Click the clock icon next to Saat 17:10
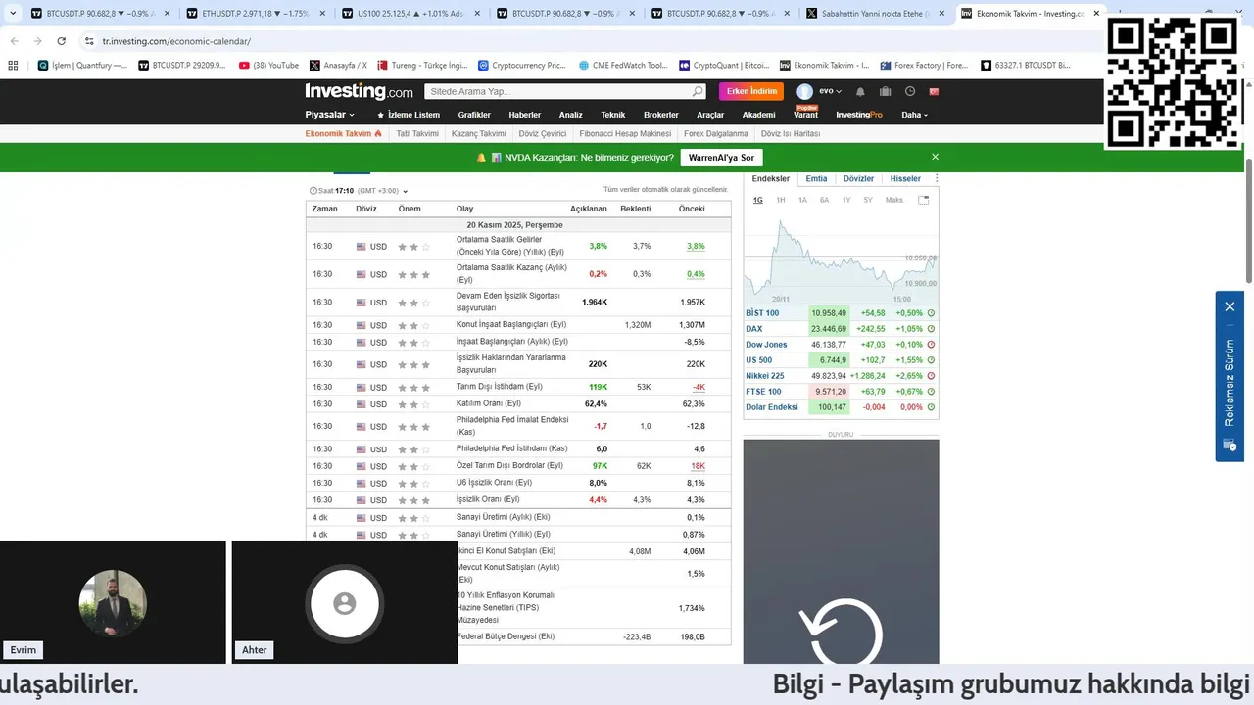The width and height of the screenshot is (1254, 705). [313, 191]
